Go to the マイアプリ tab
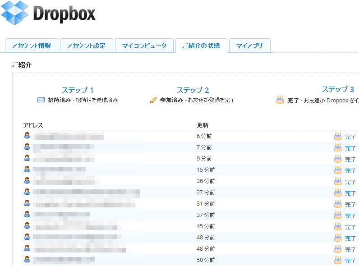The width and height of the screenshot is (359, 266). (x=249, y=46)
